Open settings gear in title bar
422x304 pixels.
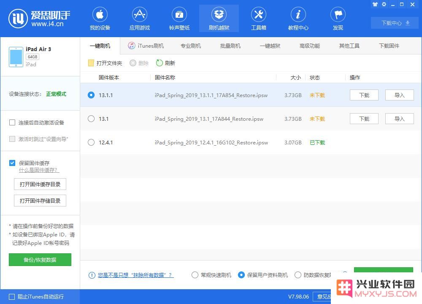tap(384, 4)
